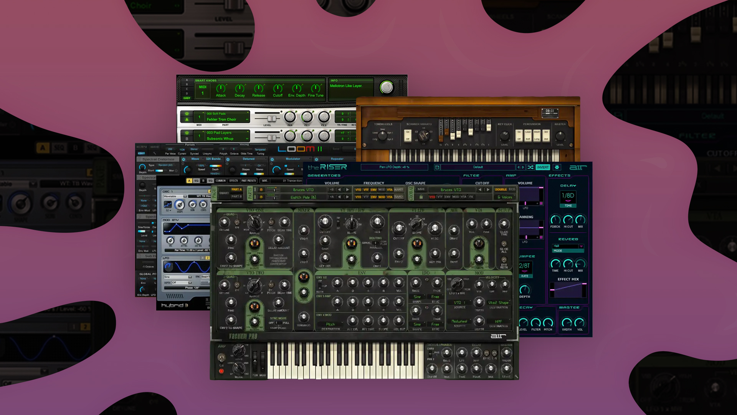Click the lock icon in Vacuum Pro global bar
Screen dimensions: 737x415
(x=421, y=197)
